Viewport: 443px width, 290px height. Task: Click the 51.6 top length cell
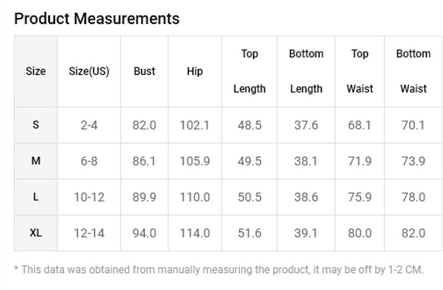coord(250,233)
